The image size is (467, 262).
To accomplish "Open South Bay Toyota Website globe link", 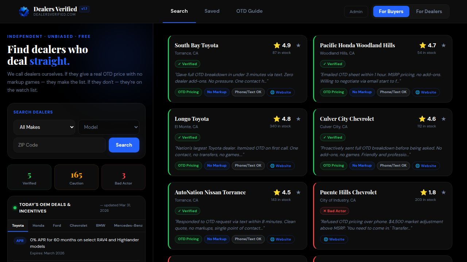I will tap(281, 92).
